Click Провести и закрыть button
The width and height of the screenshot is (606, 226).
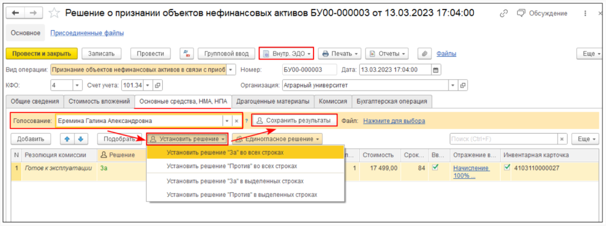[x=42, y=54]
